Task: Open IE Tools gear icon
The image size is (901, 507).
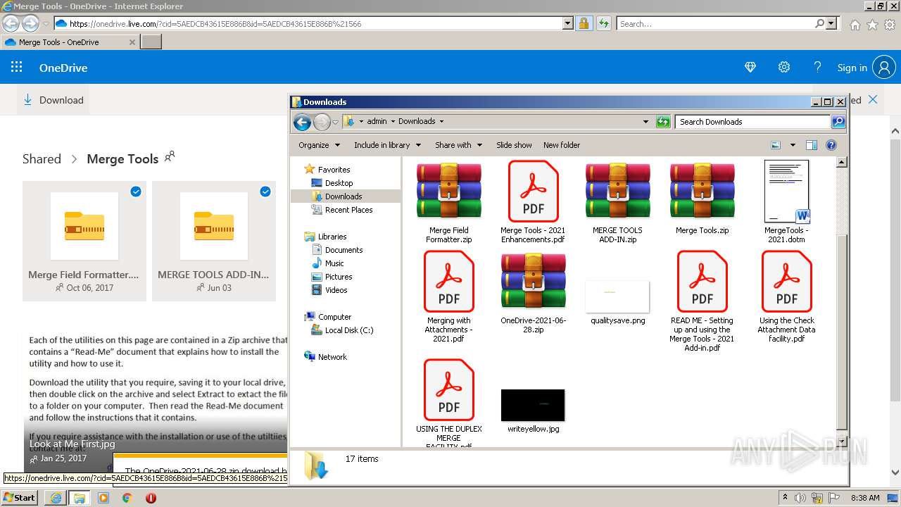Action: click(x=890, y=25)
